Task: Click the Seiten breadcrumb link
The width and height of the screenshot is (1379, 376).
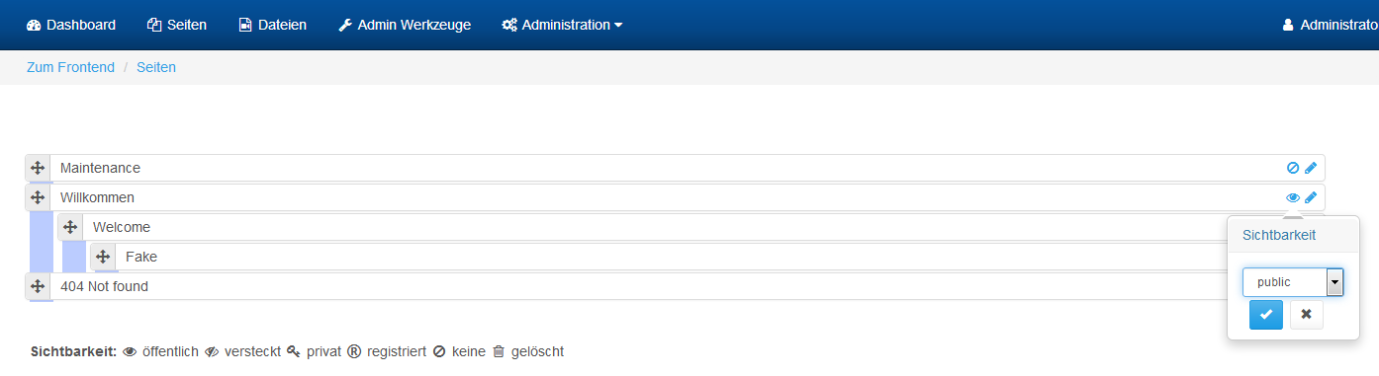Action: [x=156, y=67]
